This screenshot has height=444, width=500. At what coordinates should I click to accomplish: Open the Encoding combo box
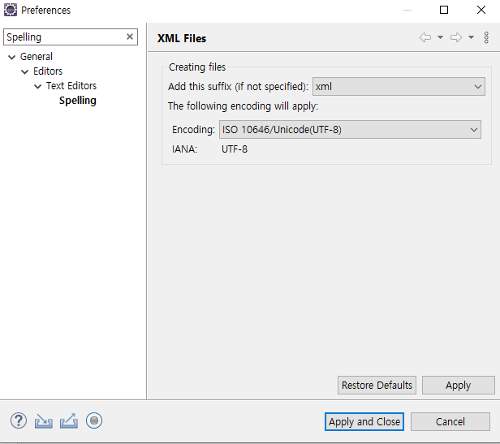pos(350,130)
